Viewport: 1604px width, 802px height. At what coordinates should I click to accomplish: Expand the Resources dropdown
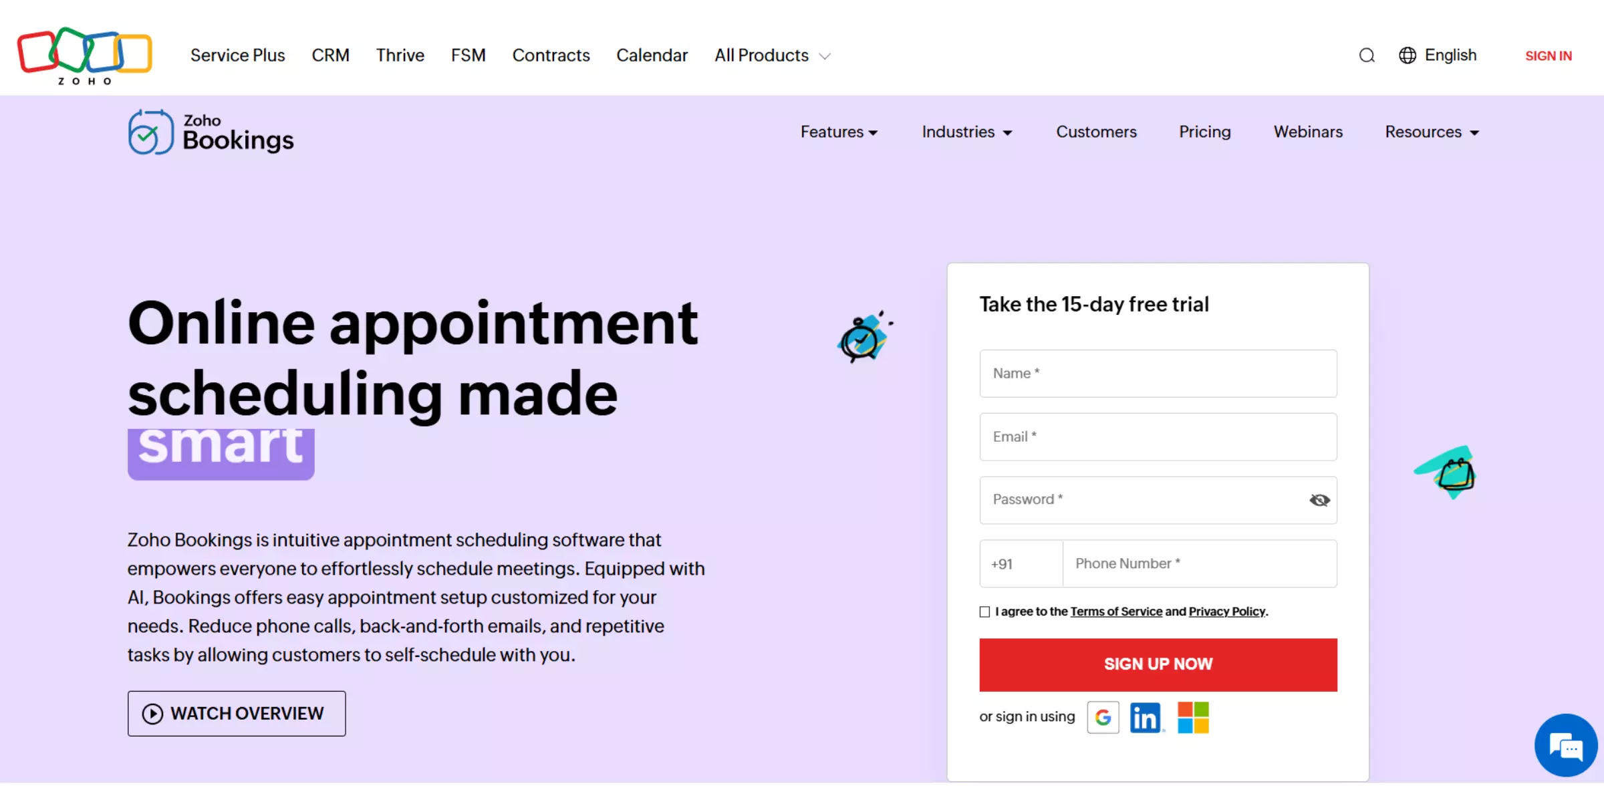click(1431, 132)
